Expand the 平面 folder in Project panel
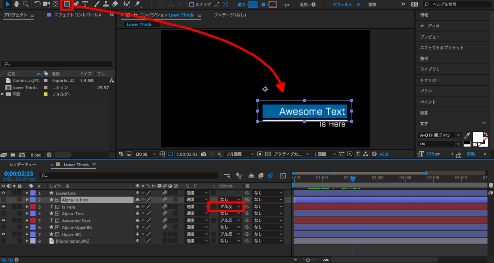This screenshot has height=263, width=494. [x=3, y=94]
